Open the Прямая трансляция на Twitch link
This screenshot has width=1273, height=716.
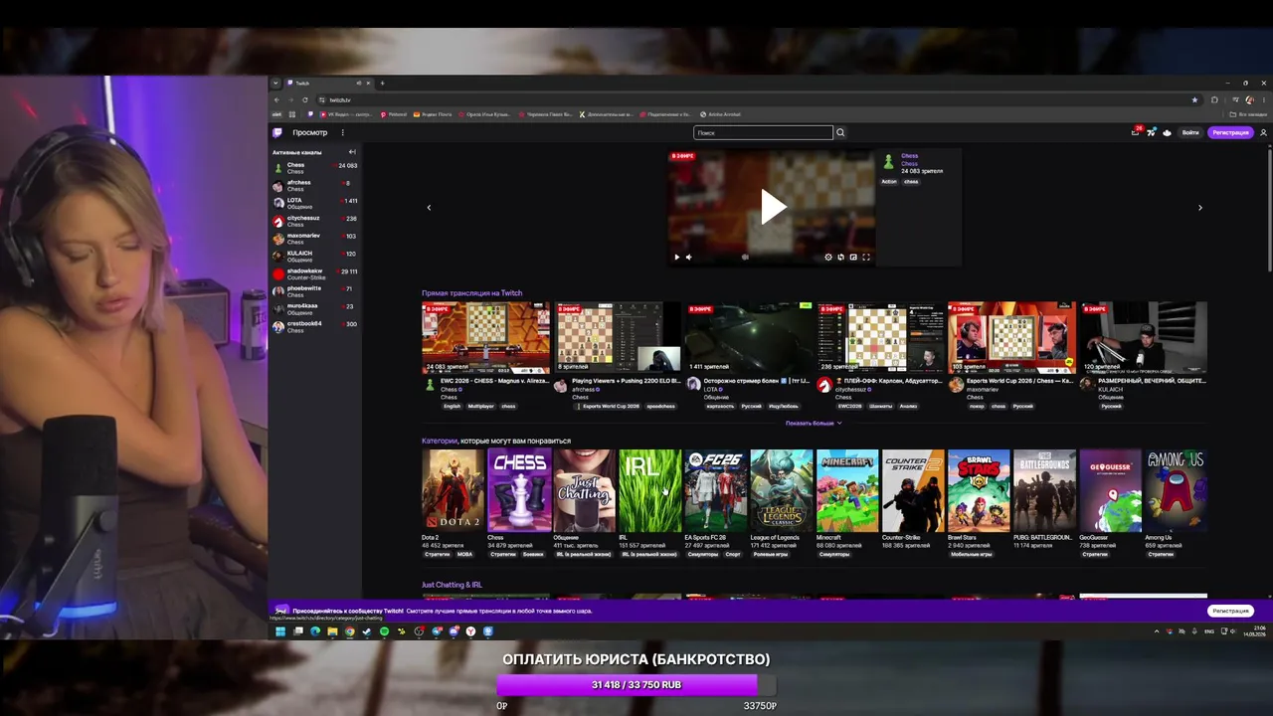point(471,293)
